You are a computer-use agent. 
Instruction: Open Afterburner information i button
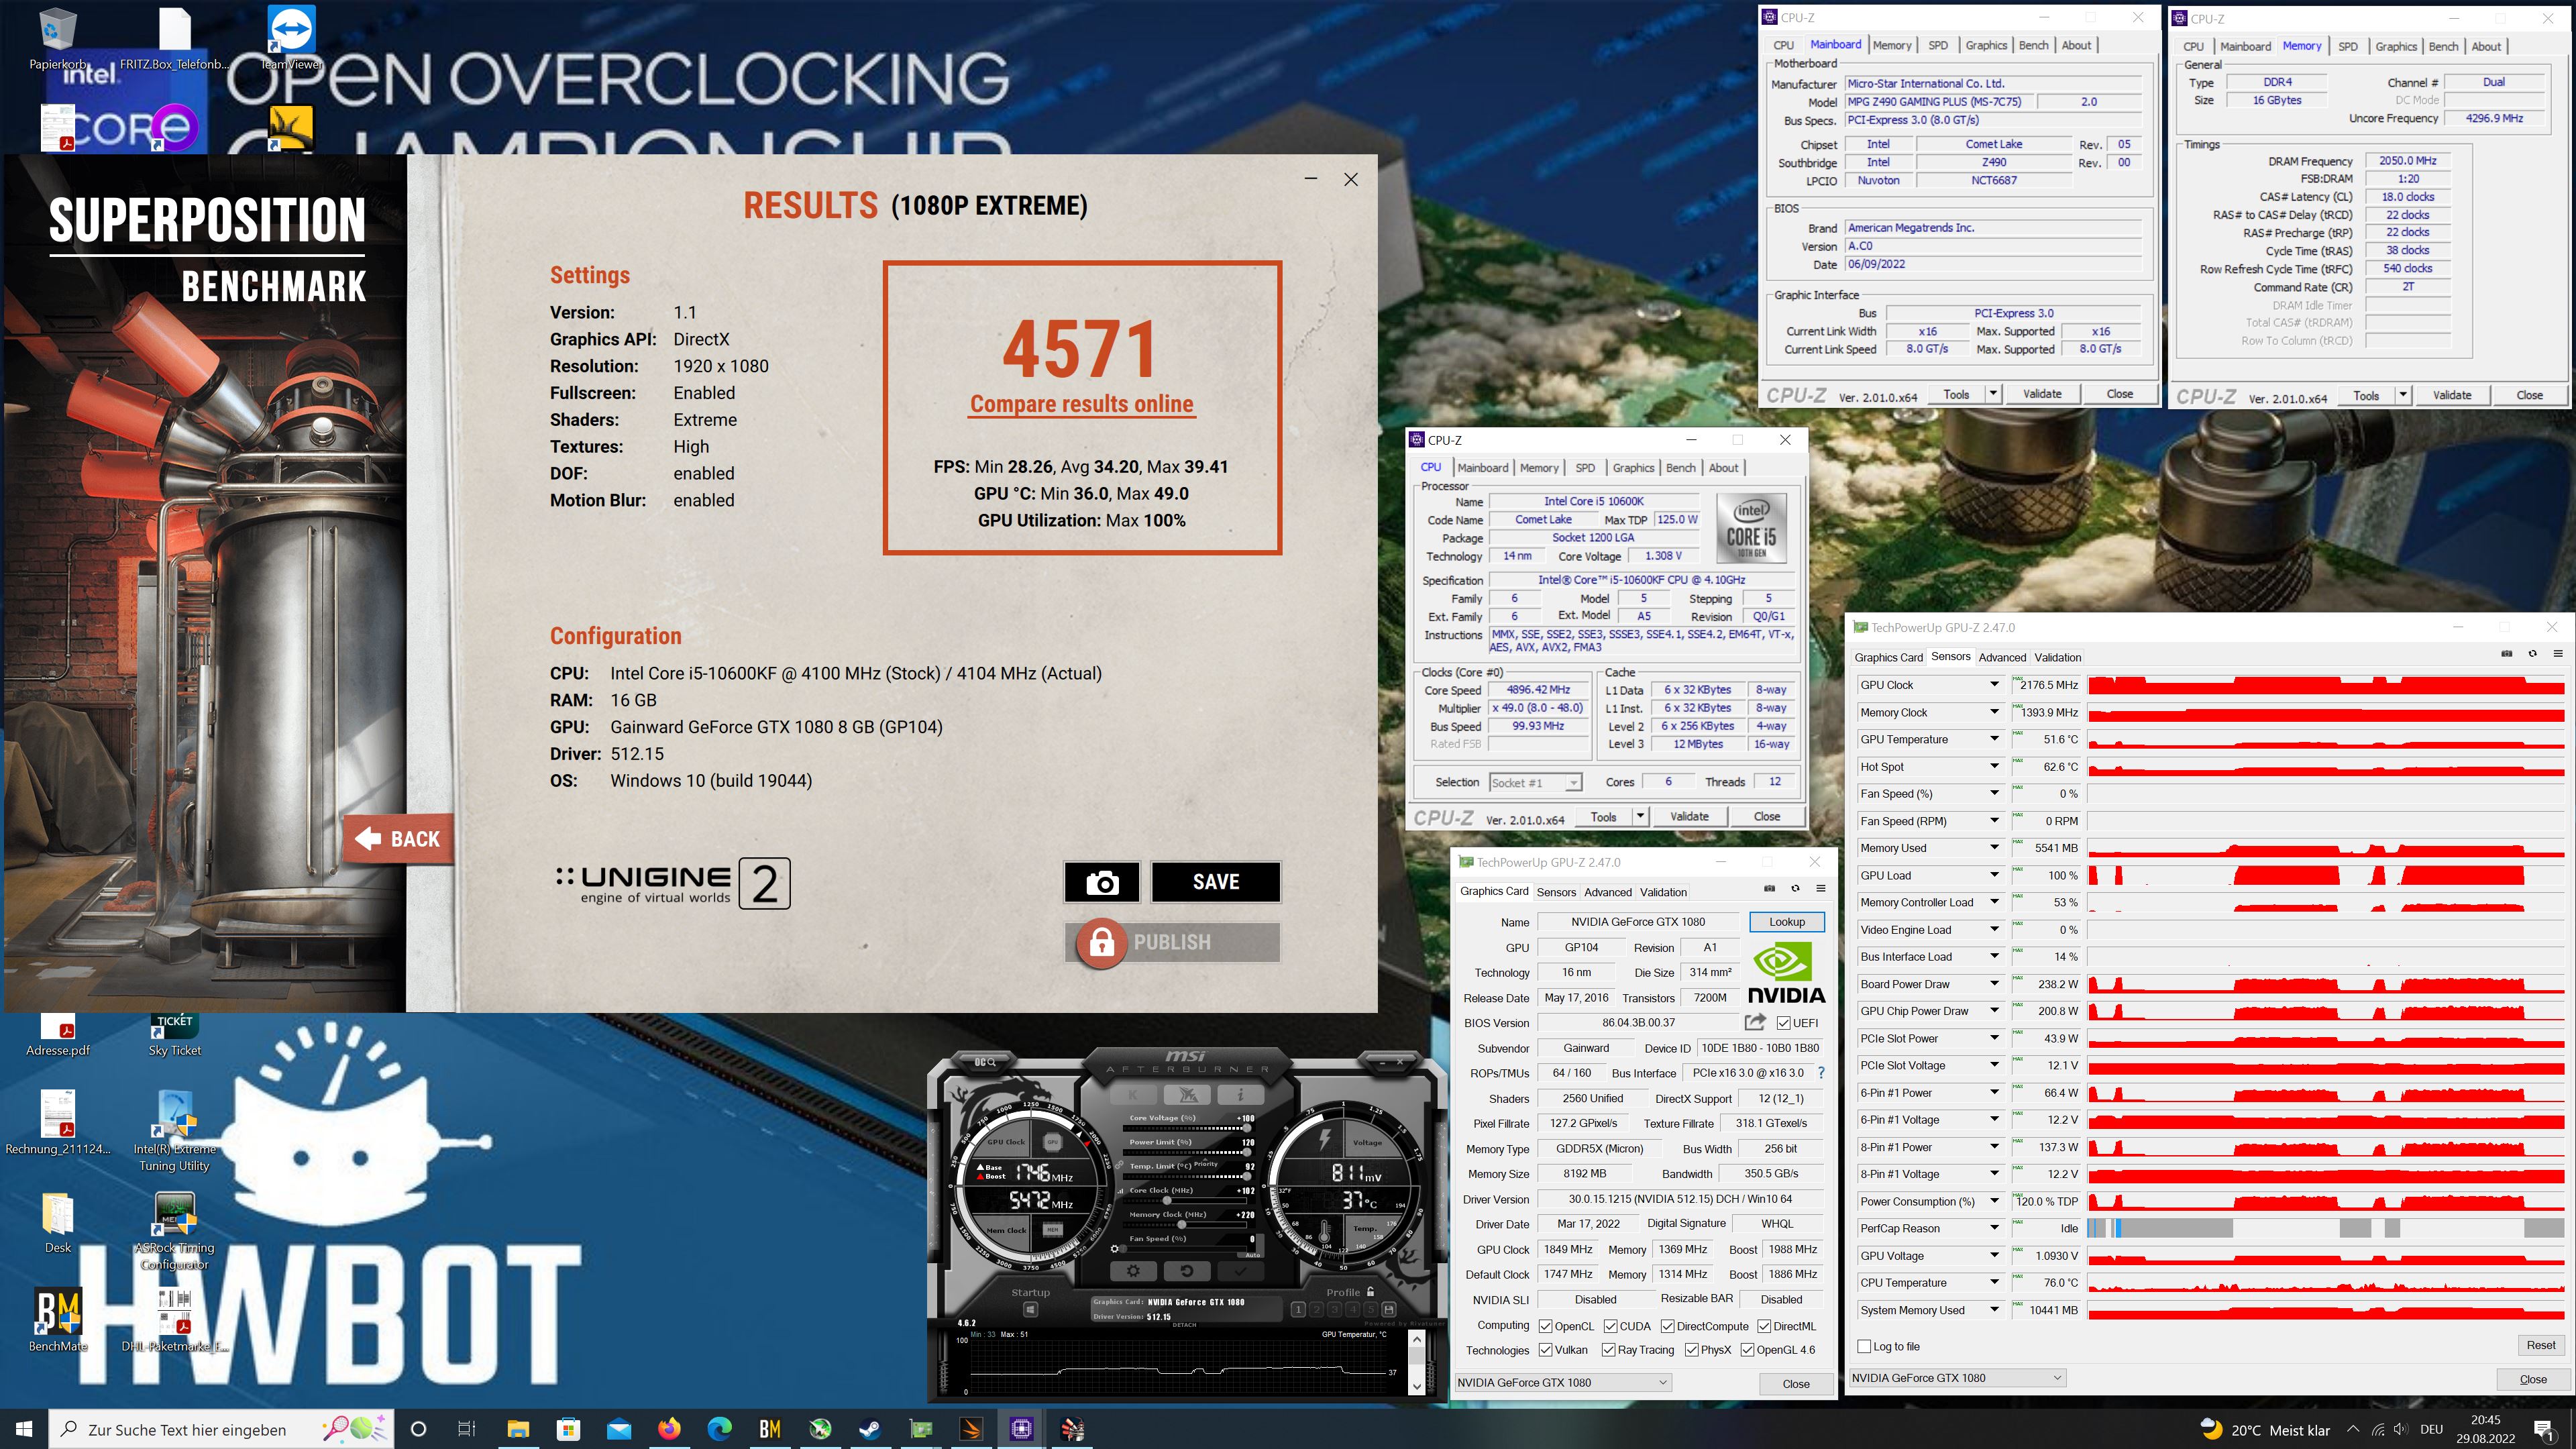coord(1241,1095)
